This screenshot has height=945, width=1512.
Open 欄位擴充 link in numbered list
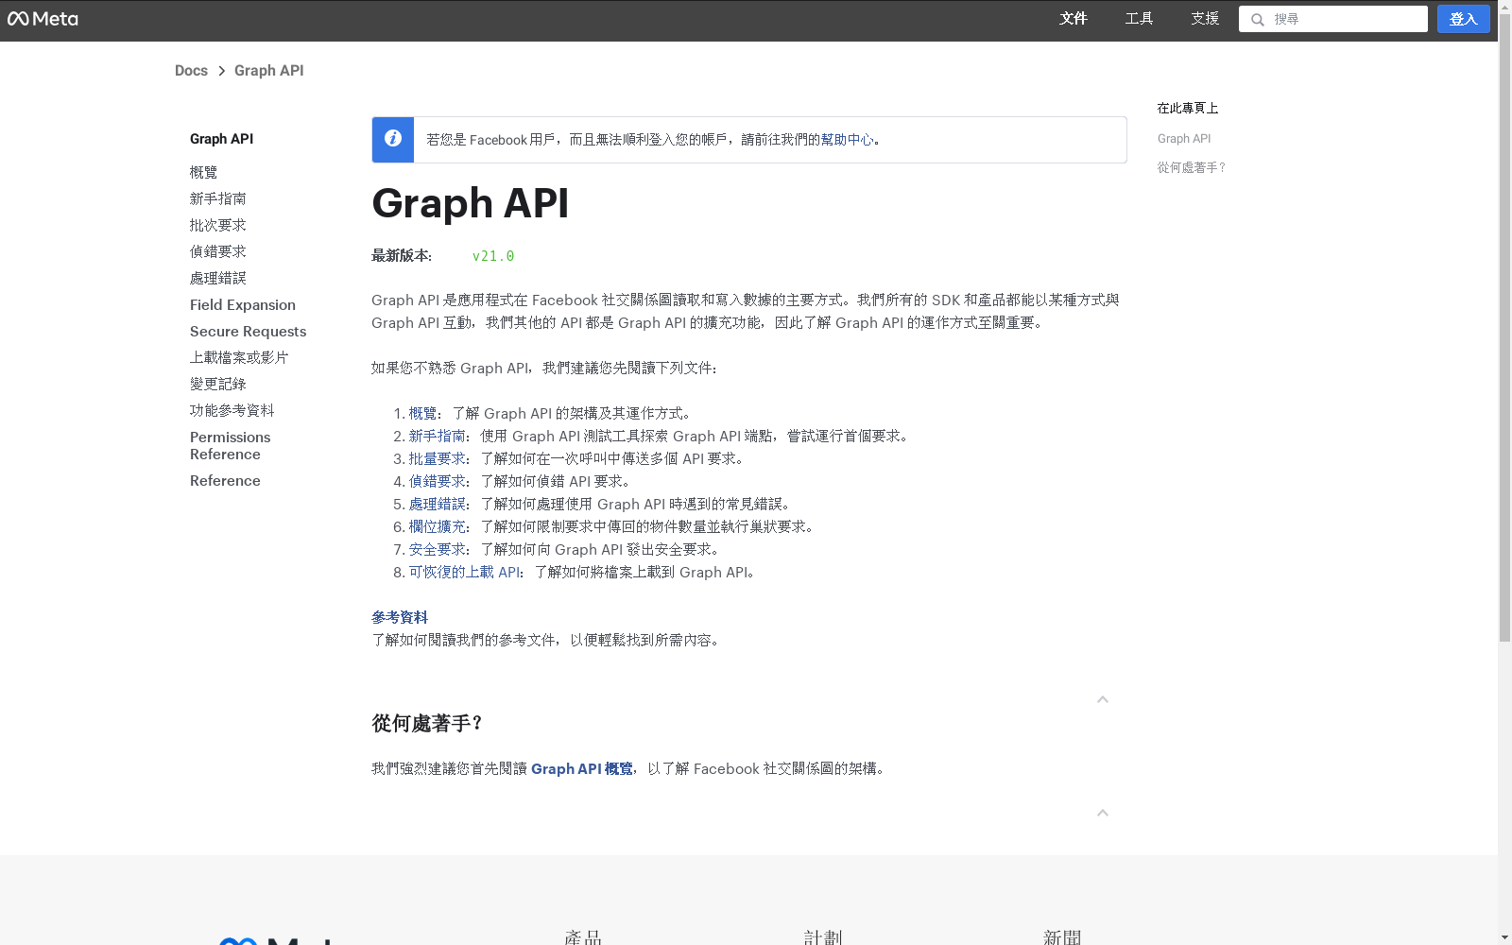click(437, 526)
